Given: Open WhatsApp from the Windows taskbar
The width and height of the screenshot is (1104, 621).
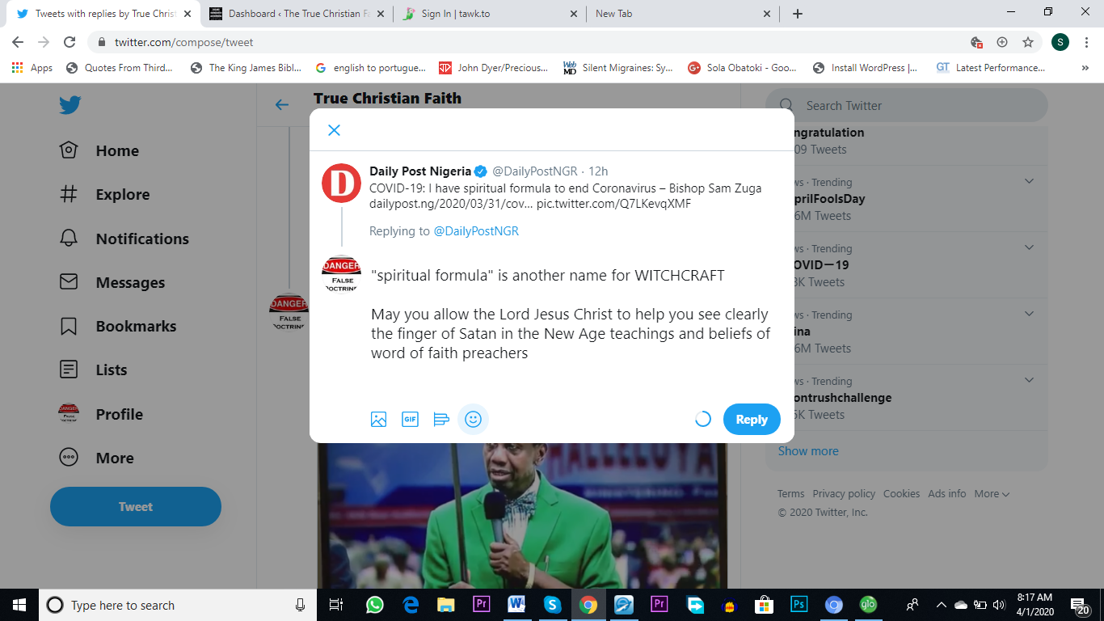Looking at the screenshot, I should pos(374,605).
